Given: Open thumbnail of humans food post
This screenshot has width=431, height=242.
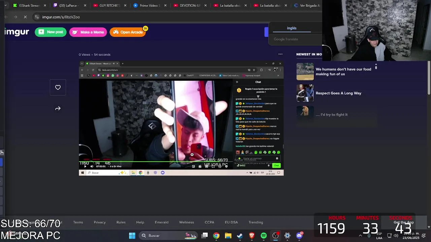Looking at the screenshot, I should tap(305, 72).
